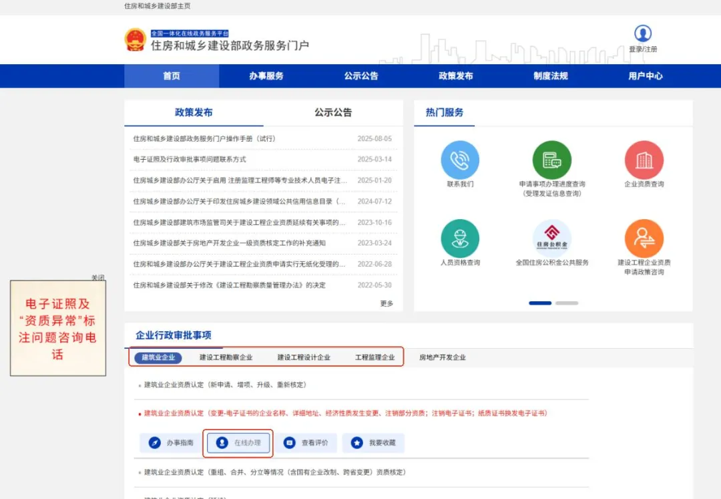
Task: Click the date 2025-08-05
Action: point(375,138)
